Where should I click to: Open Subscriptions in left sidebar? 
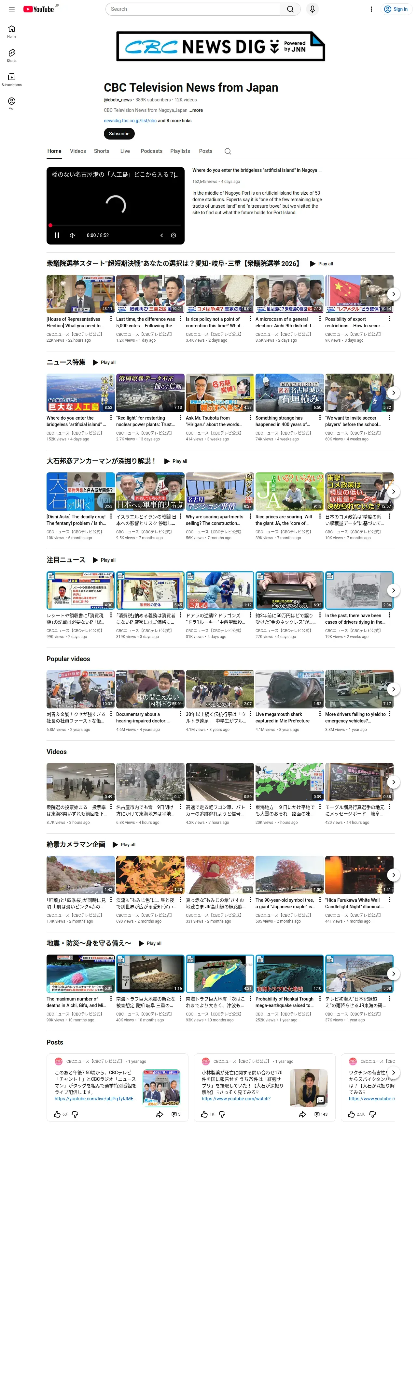pos(11,80)
